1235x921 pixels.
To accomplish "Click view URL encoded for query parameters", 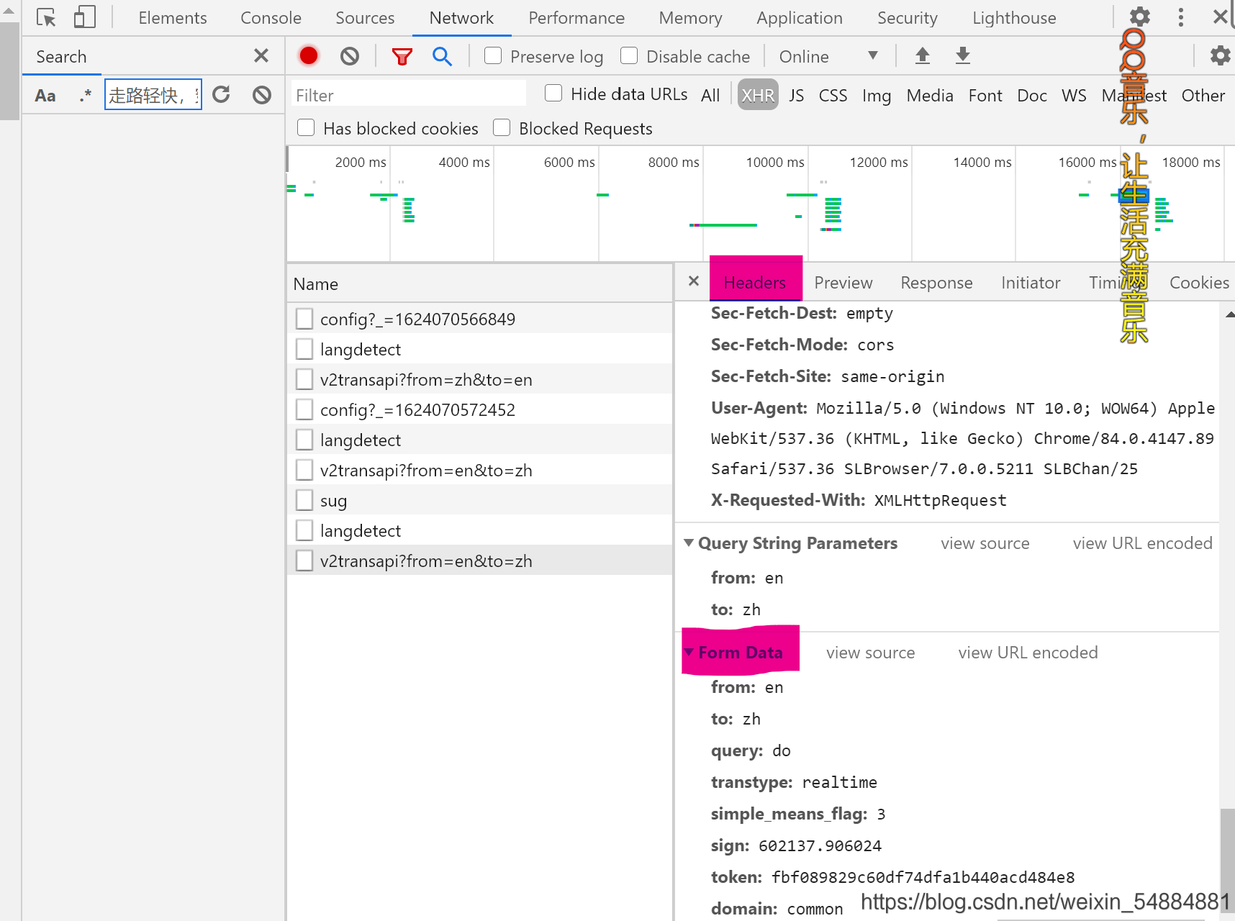I will coord(1141,543).
